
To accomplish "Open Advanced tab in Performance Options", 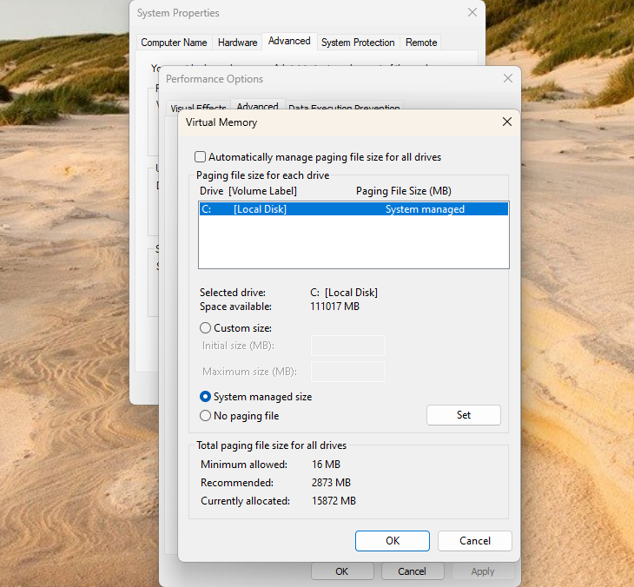I will pyautogui.click(x=258, y=106).
